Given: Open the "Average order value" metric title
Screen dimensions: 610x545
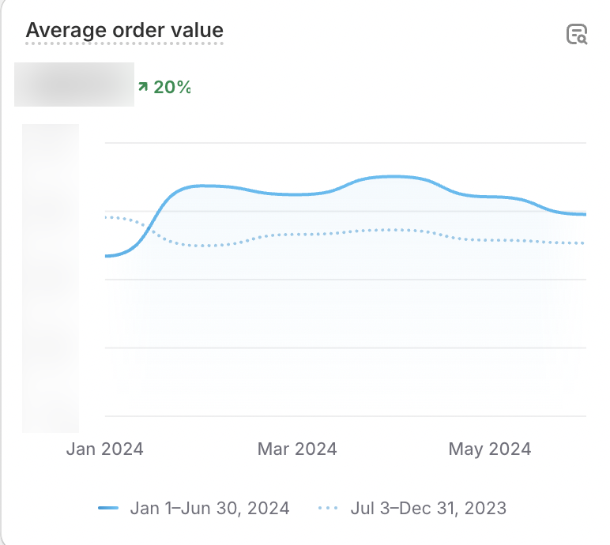Looking at the screenshot, I should (125, 31).
